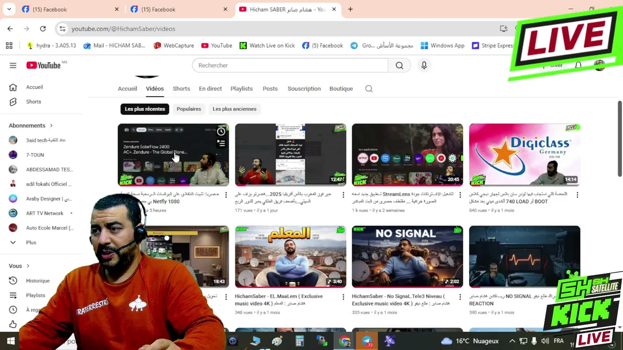Open Calculator from the taskbar
This screenshot has width=623, height=350.
(x=299, y=341)
